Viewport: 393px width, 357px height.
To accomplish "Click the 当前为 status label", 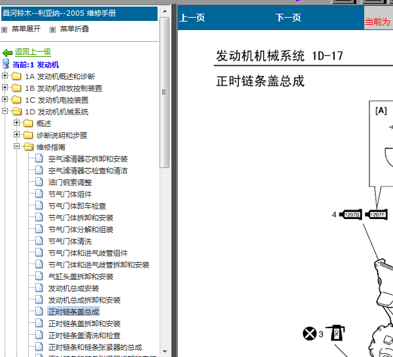I will point(378,22).
